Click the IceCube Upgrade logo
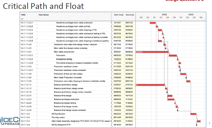 click(10, 121)
